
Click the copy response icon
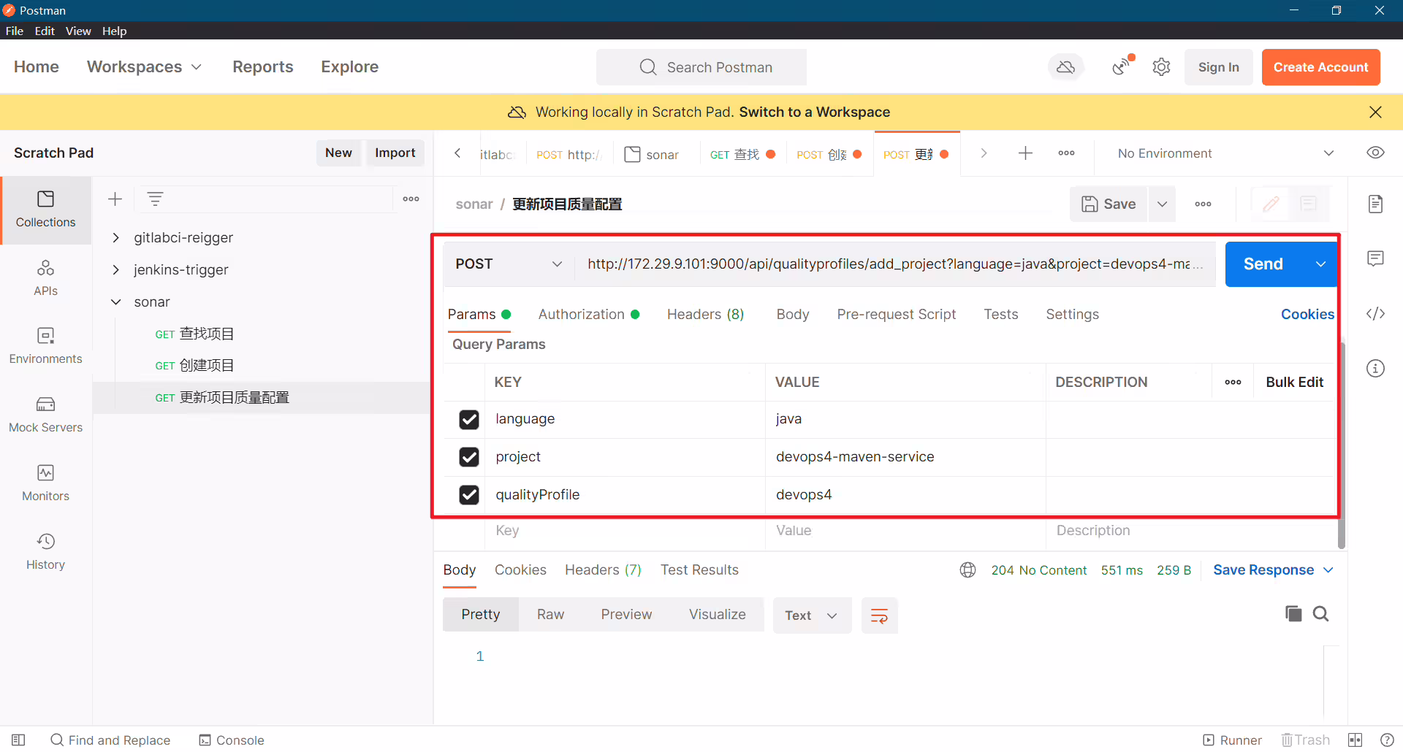click(1293, 614)
